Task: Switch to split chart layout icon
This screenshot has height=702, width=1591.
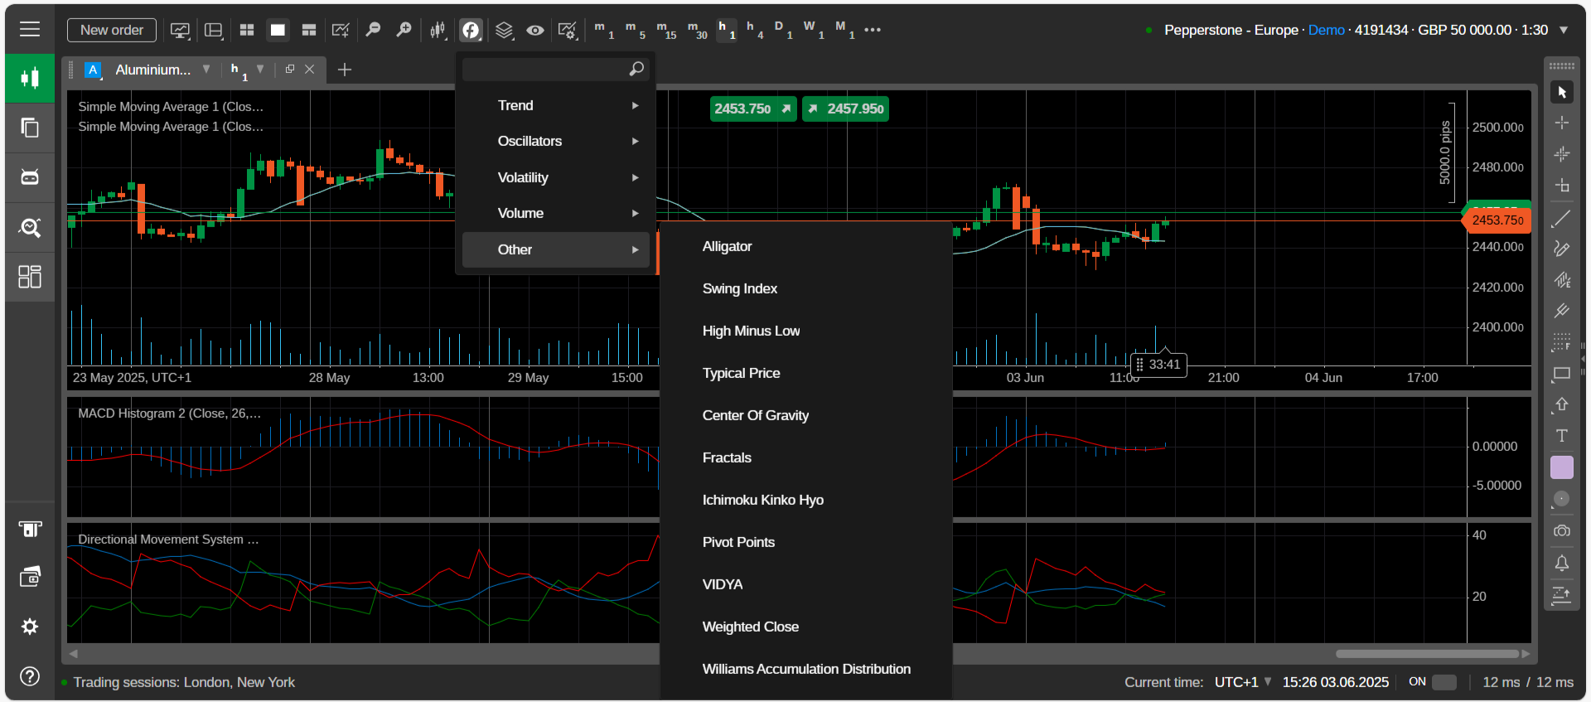Action: [309, 30]
